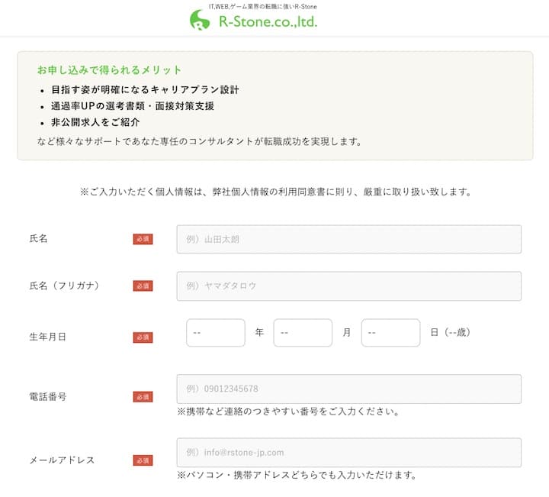
Task: Click the 非公開求人をご紹介 bullet item
Action: pos(95,122)
